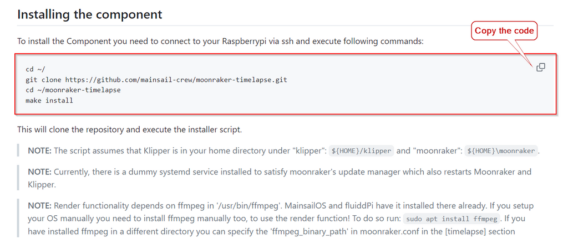Click the "git clone" text in the code block
The width and height of the screenshot is (568, 244).
click(x=43, y=80)
